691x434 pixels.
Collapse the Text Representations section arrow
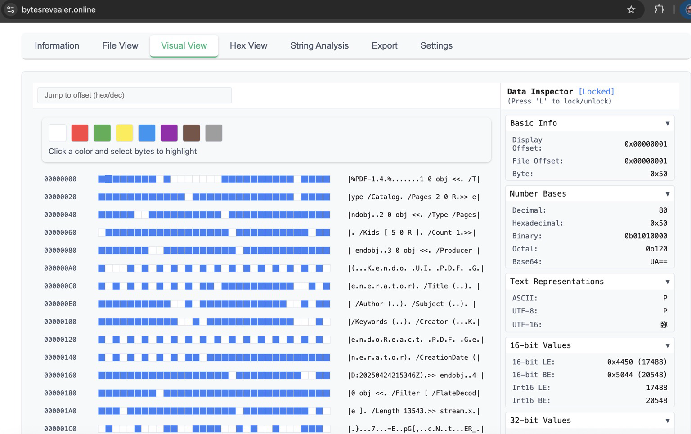667,282
